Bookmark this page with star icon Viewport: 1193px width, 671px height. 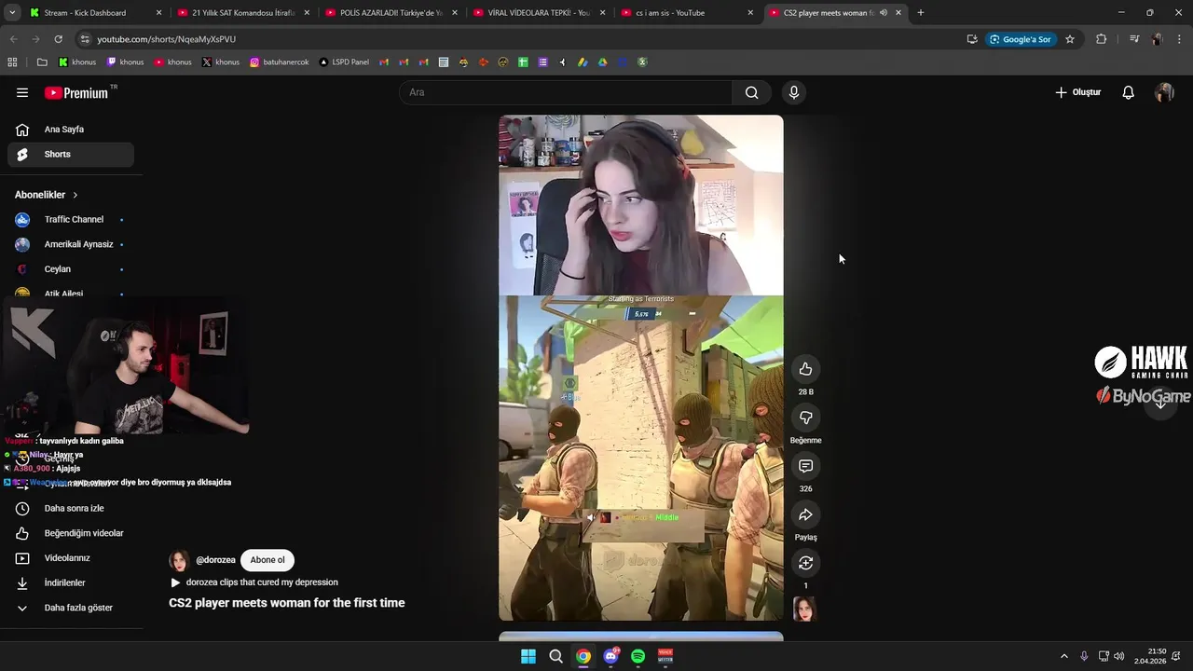click(x=1070, y=39)
